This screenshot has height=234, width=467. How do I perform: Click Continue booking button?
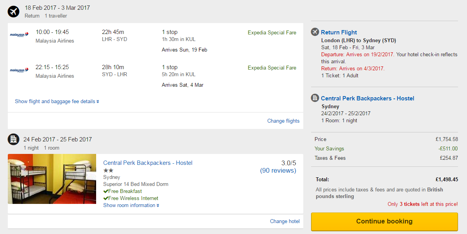pyautogui.click(x=385, y=221)
